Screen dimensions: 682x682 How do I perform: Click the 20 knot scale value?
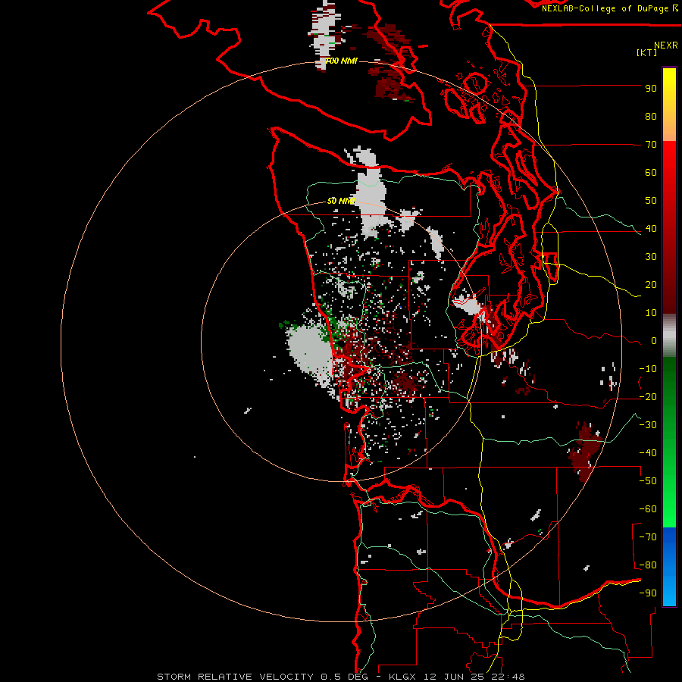651,285
